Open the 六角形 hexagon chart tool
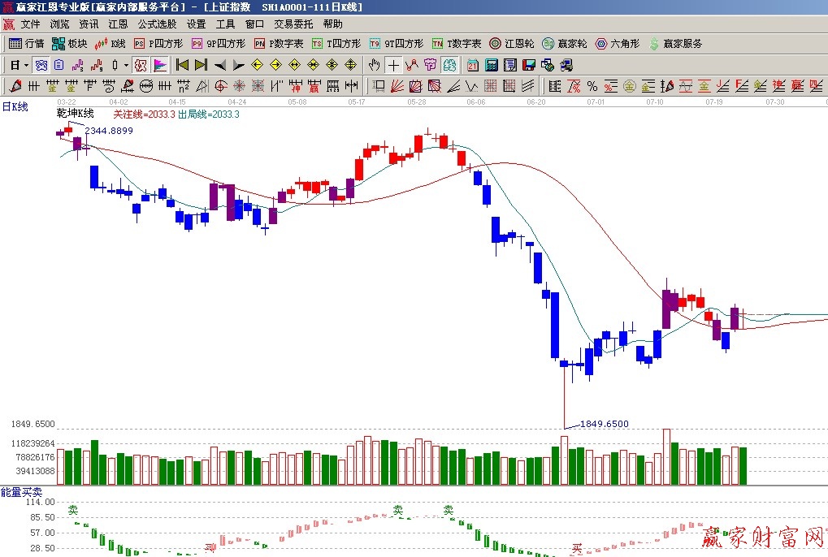The image size is (828, 557). click(618, 43)
